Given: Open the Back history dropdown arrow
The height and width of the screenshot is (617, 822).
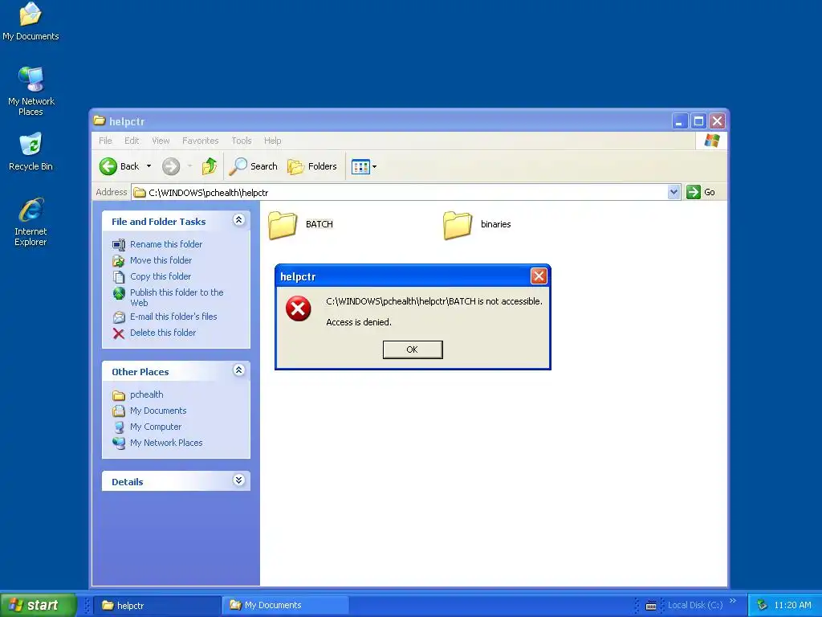Looking at the screenshot, I should coord(149,166).
